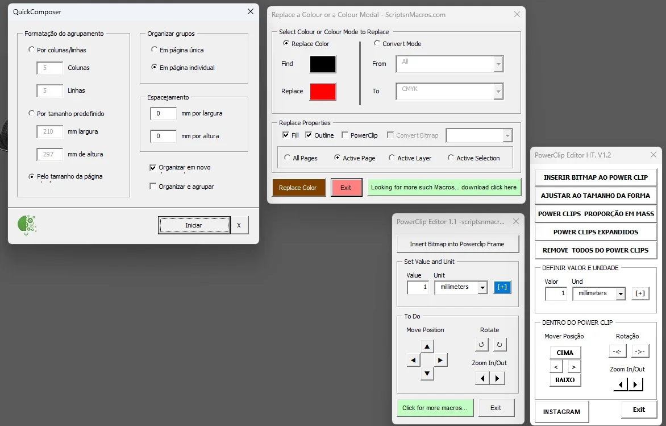The image size is (666, 426).
Task: Click POWER CLIPS EXPANDIDOS button
Action: pyautogui.click(x=596, y=232)
